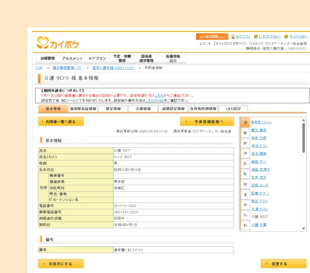Open the 台帳管理 menu

tap(47, 58)
